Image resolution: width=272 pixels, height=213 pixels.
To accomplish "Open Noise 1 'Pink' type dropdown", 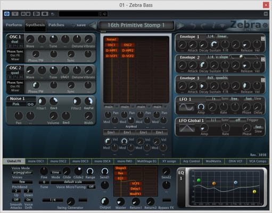I will (17, 104).
